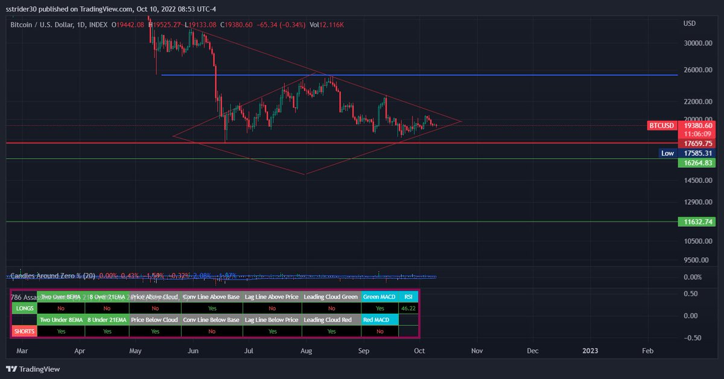Click the Yes value under Conv Line Above Base
This screenshot has height=379, width=724.
tap(211, 308)
